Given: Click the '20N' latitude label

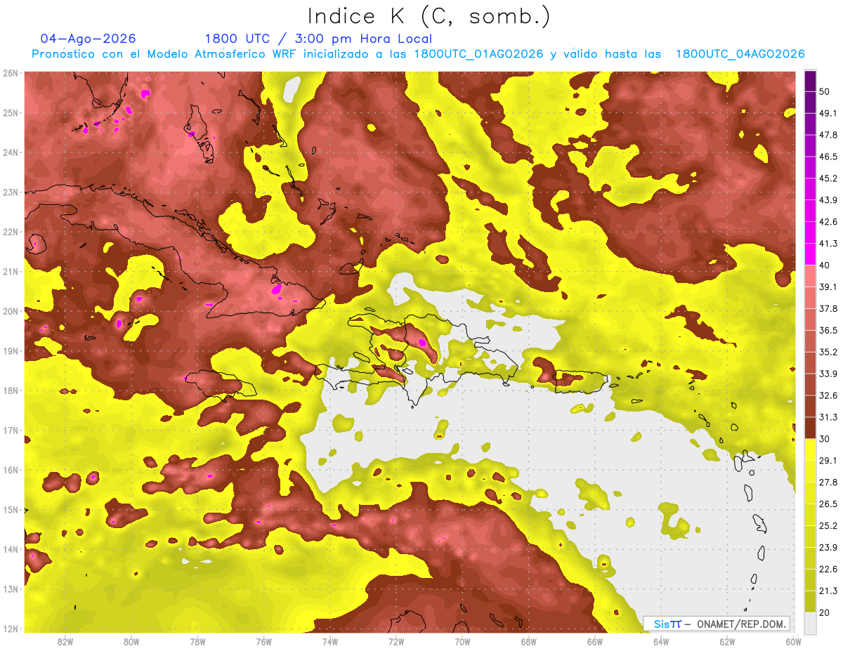Looking at the screenshot, I should coord(10,311).
